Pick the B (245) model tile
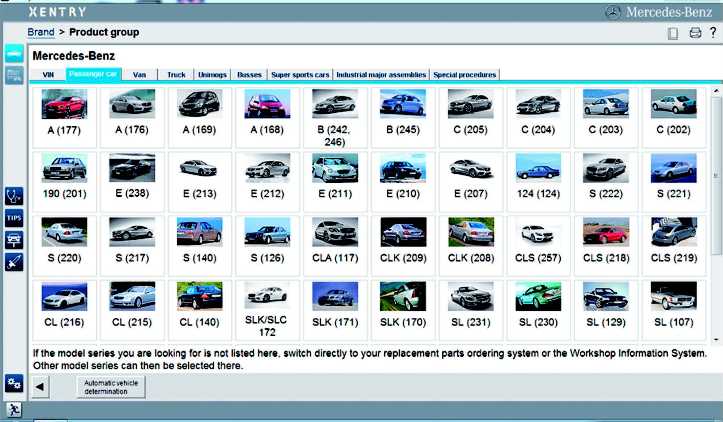 (x=403, y=118)
